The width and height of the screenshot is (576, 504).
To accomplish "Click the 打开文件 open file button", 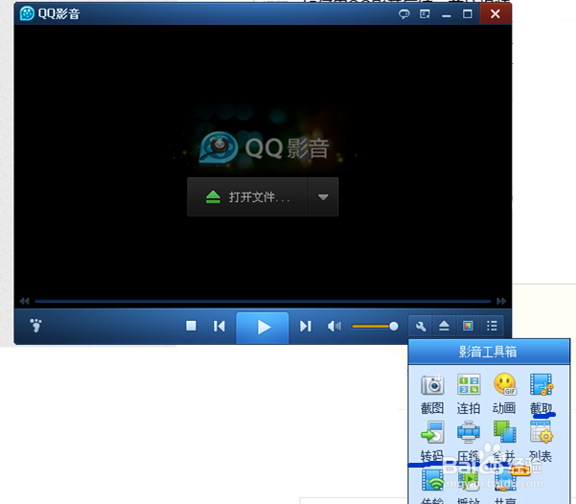I will coord(247,196).
